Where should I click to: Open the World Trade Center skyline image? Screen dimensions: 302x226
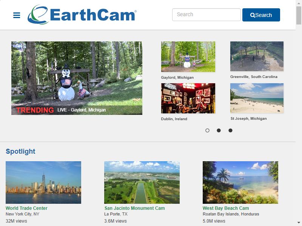pos(43,182)
